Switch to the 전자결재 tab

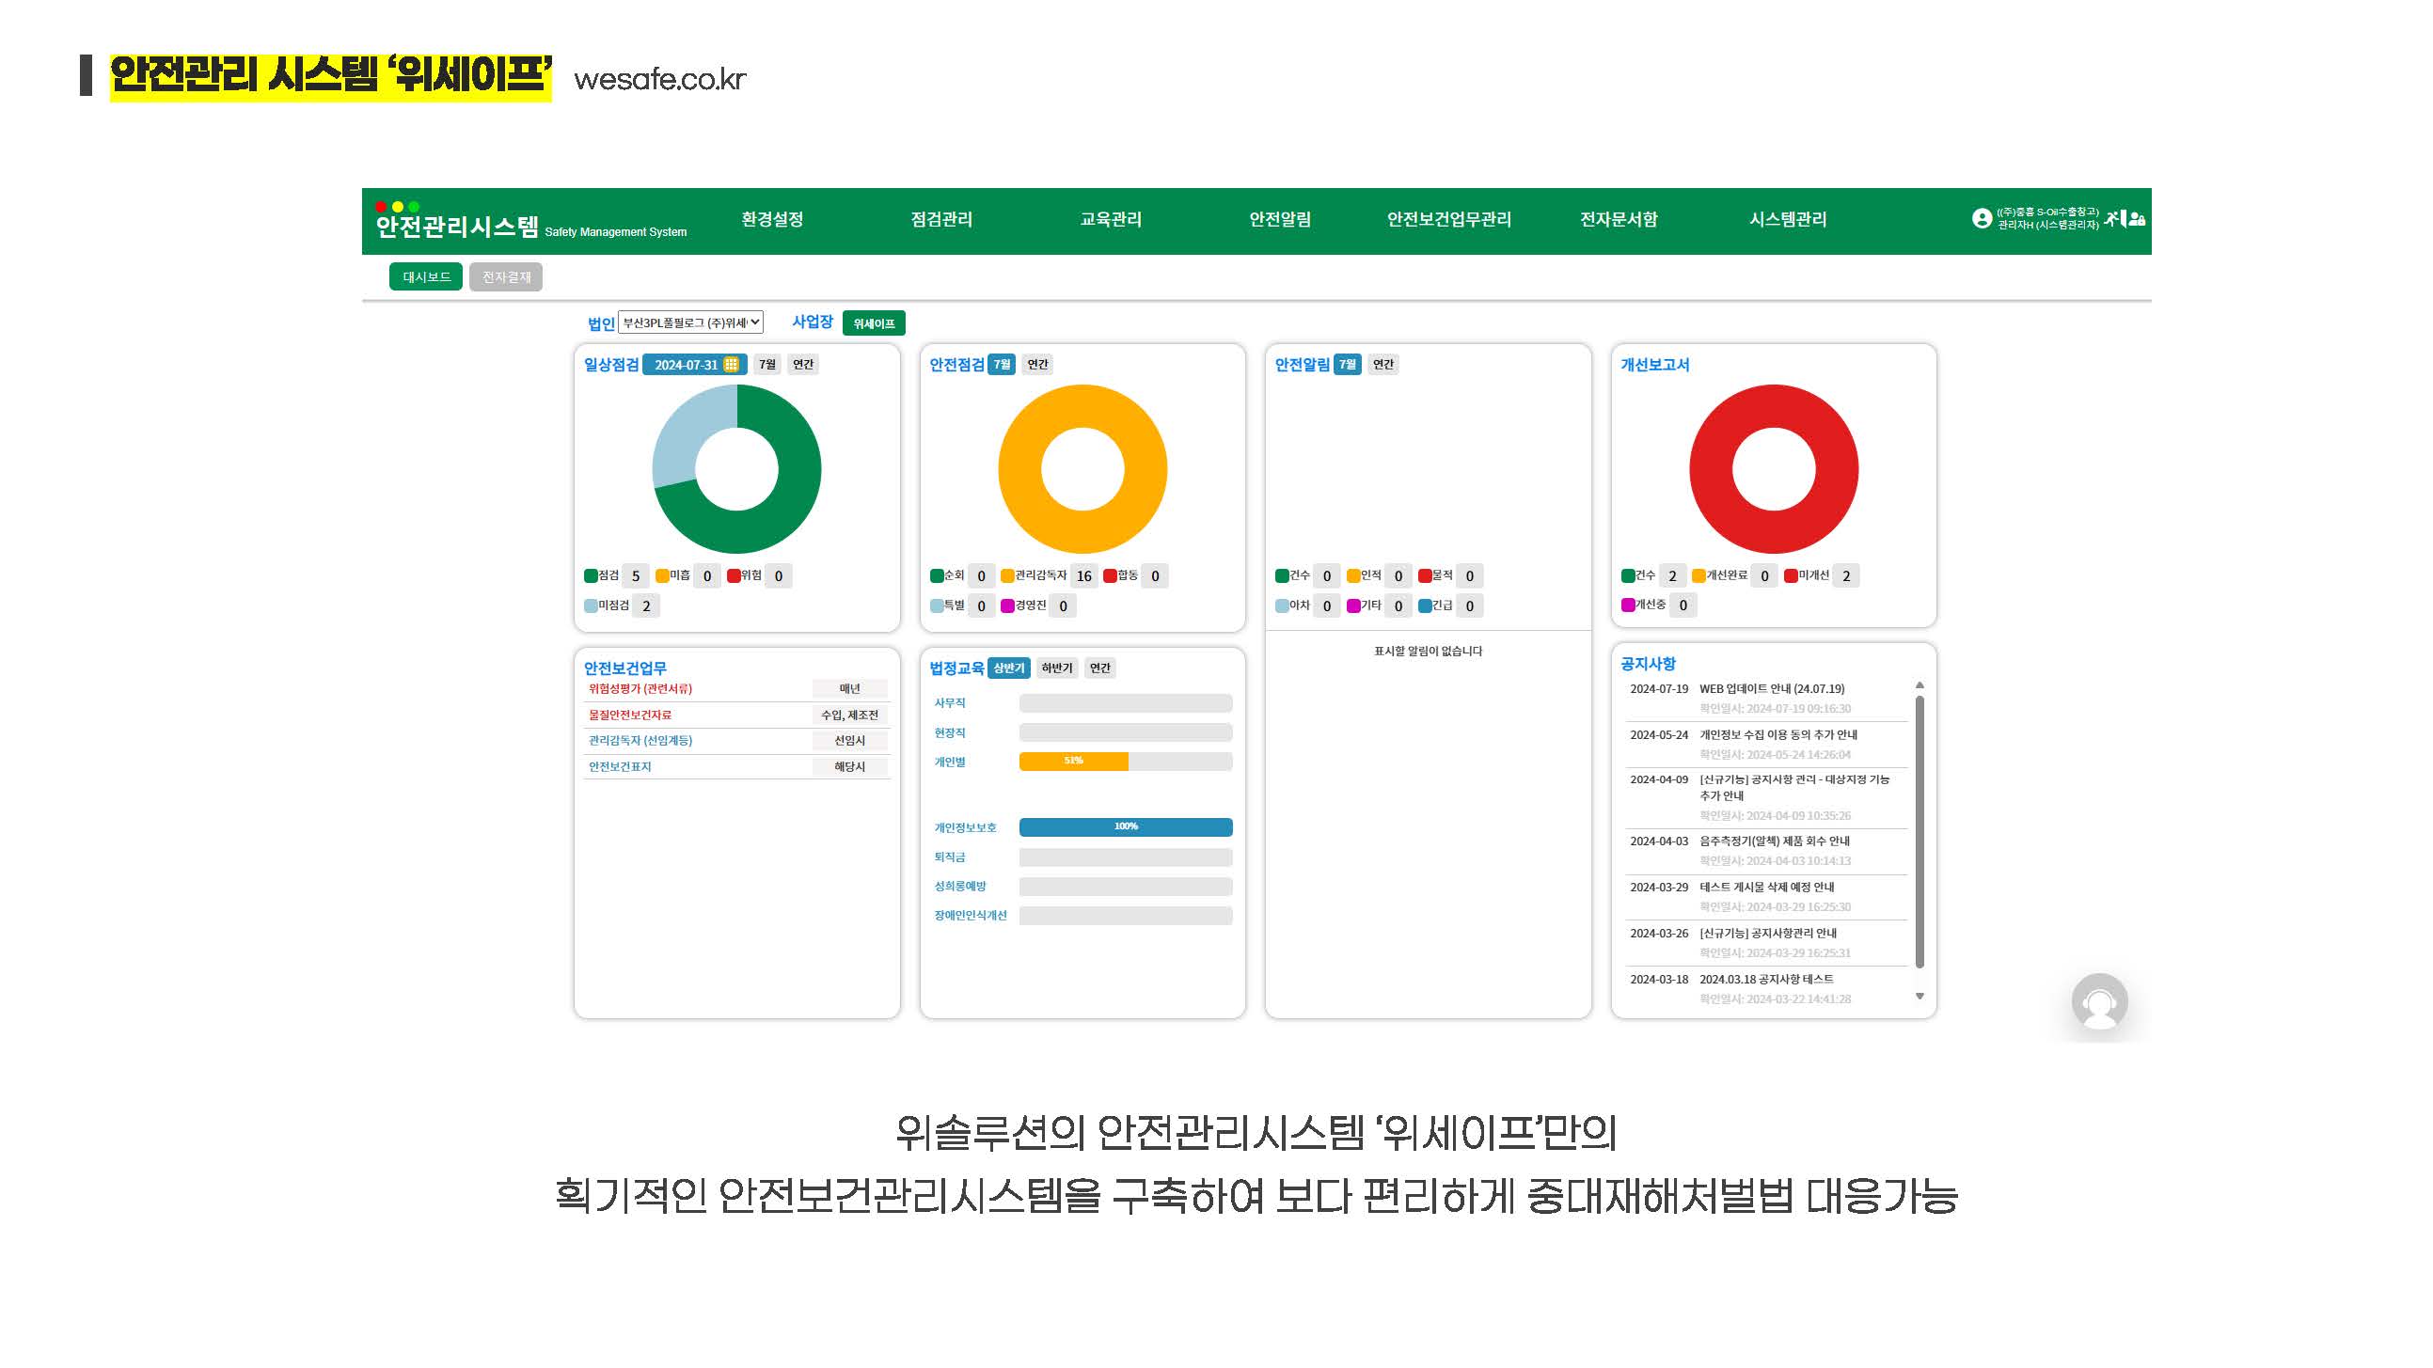pos(506,276)
